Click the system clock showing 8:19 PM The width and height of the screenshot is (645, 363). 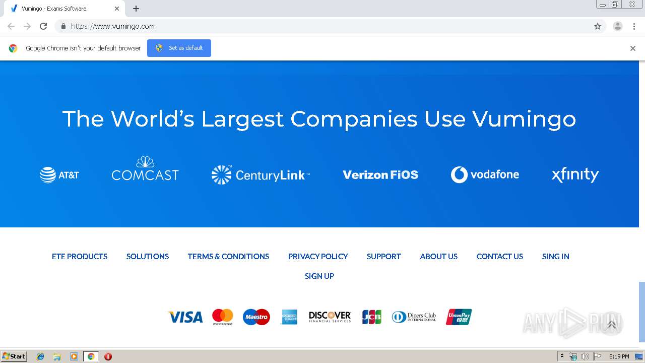point(619,356)
